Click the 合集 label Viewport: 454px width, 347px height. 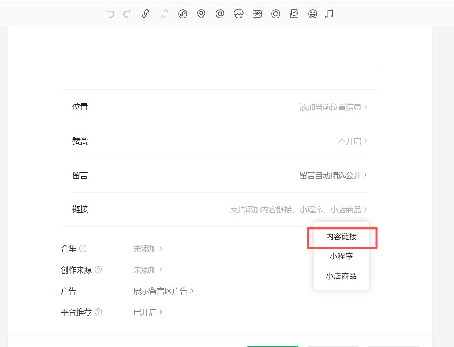point(69,248)
